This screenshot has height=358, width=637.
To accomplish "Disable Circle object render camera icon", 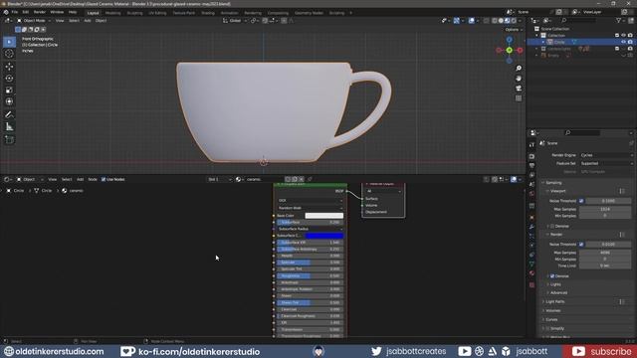I will 630,42.
